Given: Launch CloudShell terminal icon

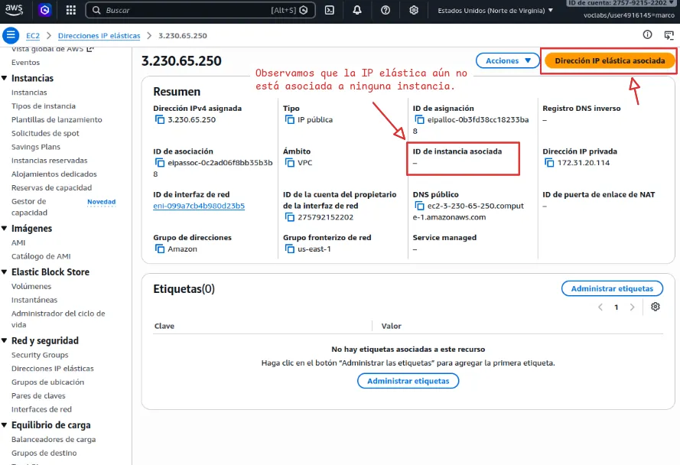Looking at the screenshot, I should coord(330,10).
